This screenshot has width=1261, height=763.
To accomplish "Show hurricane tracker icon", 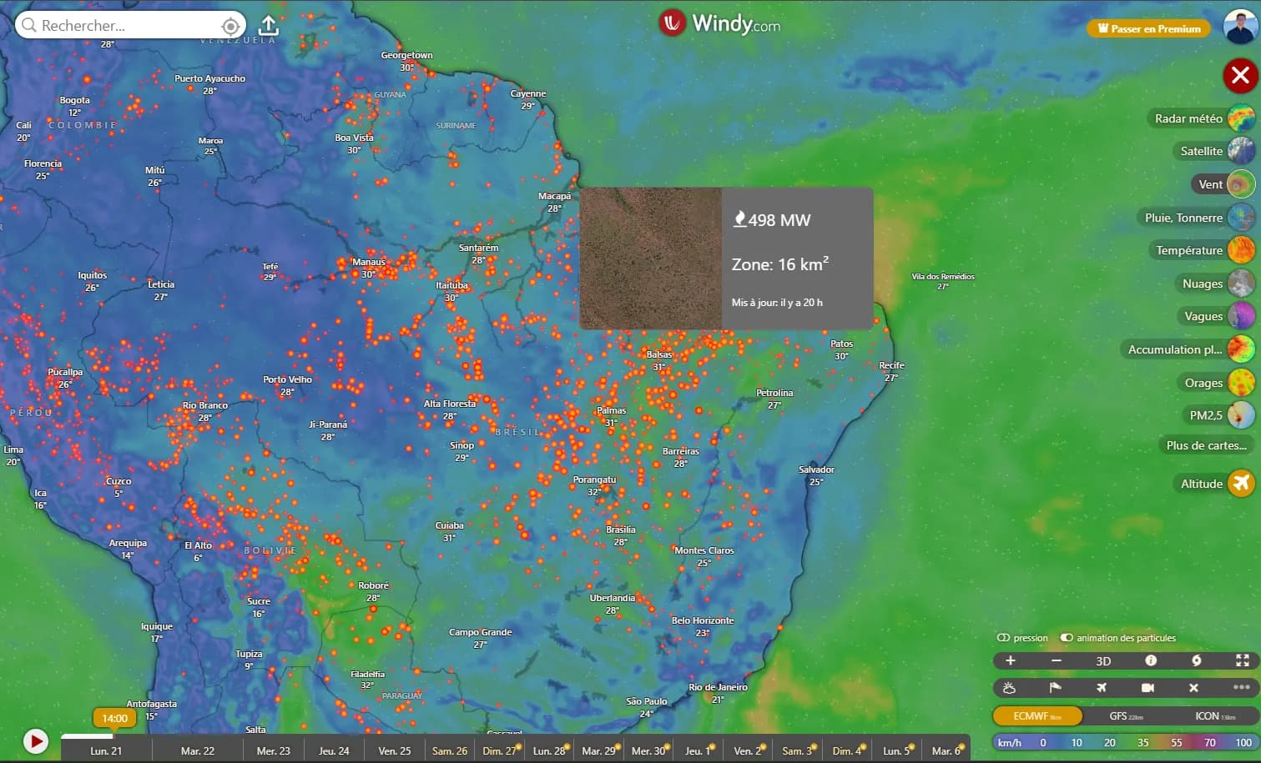I will click(1197, 660).
